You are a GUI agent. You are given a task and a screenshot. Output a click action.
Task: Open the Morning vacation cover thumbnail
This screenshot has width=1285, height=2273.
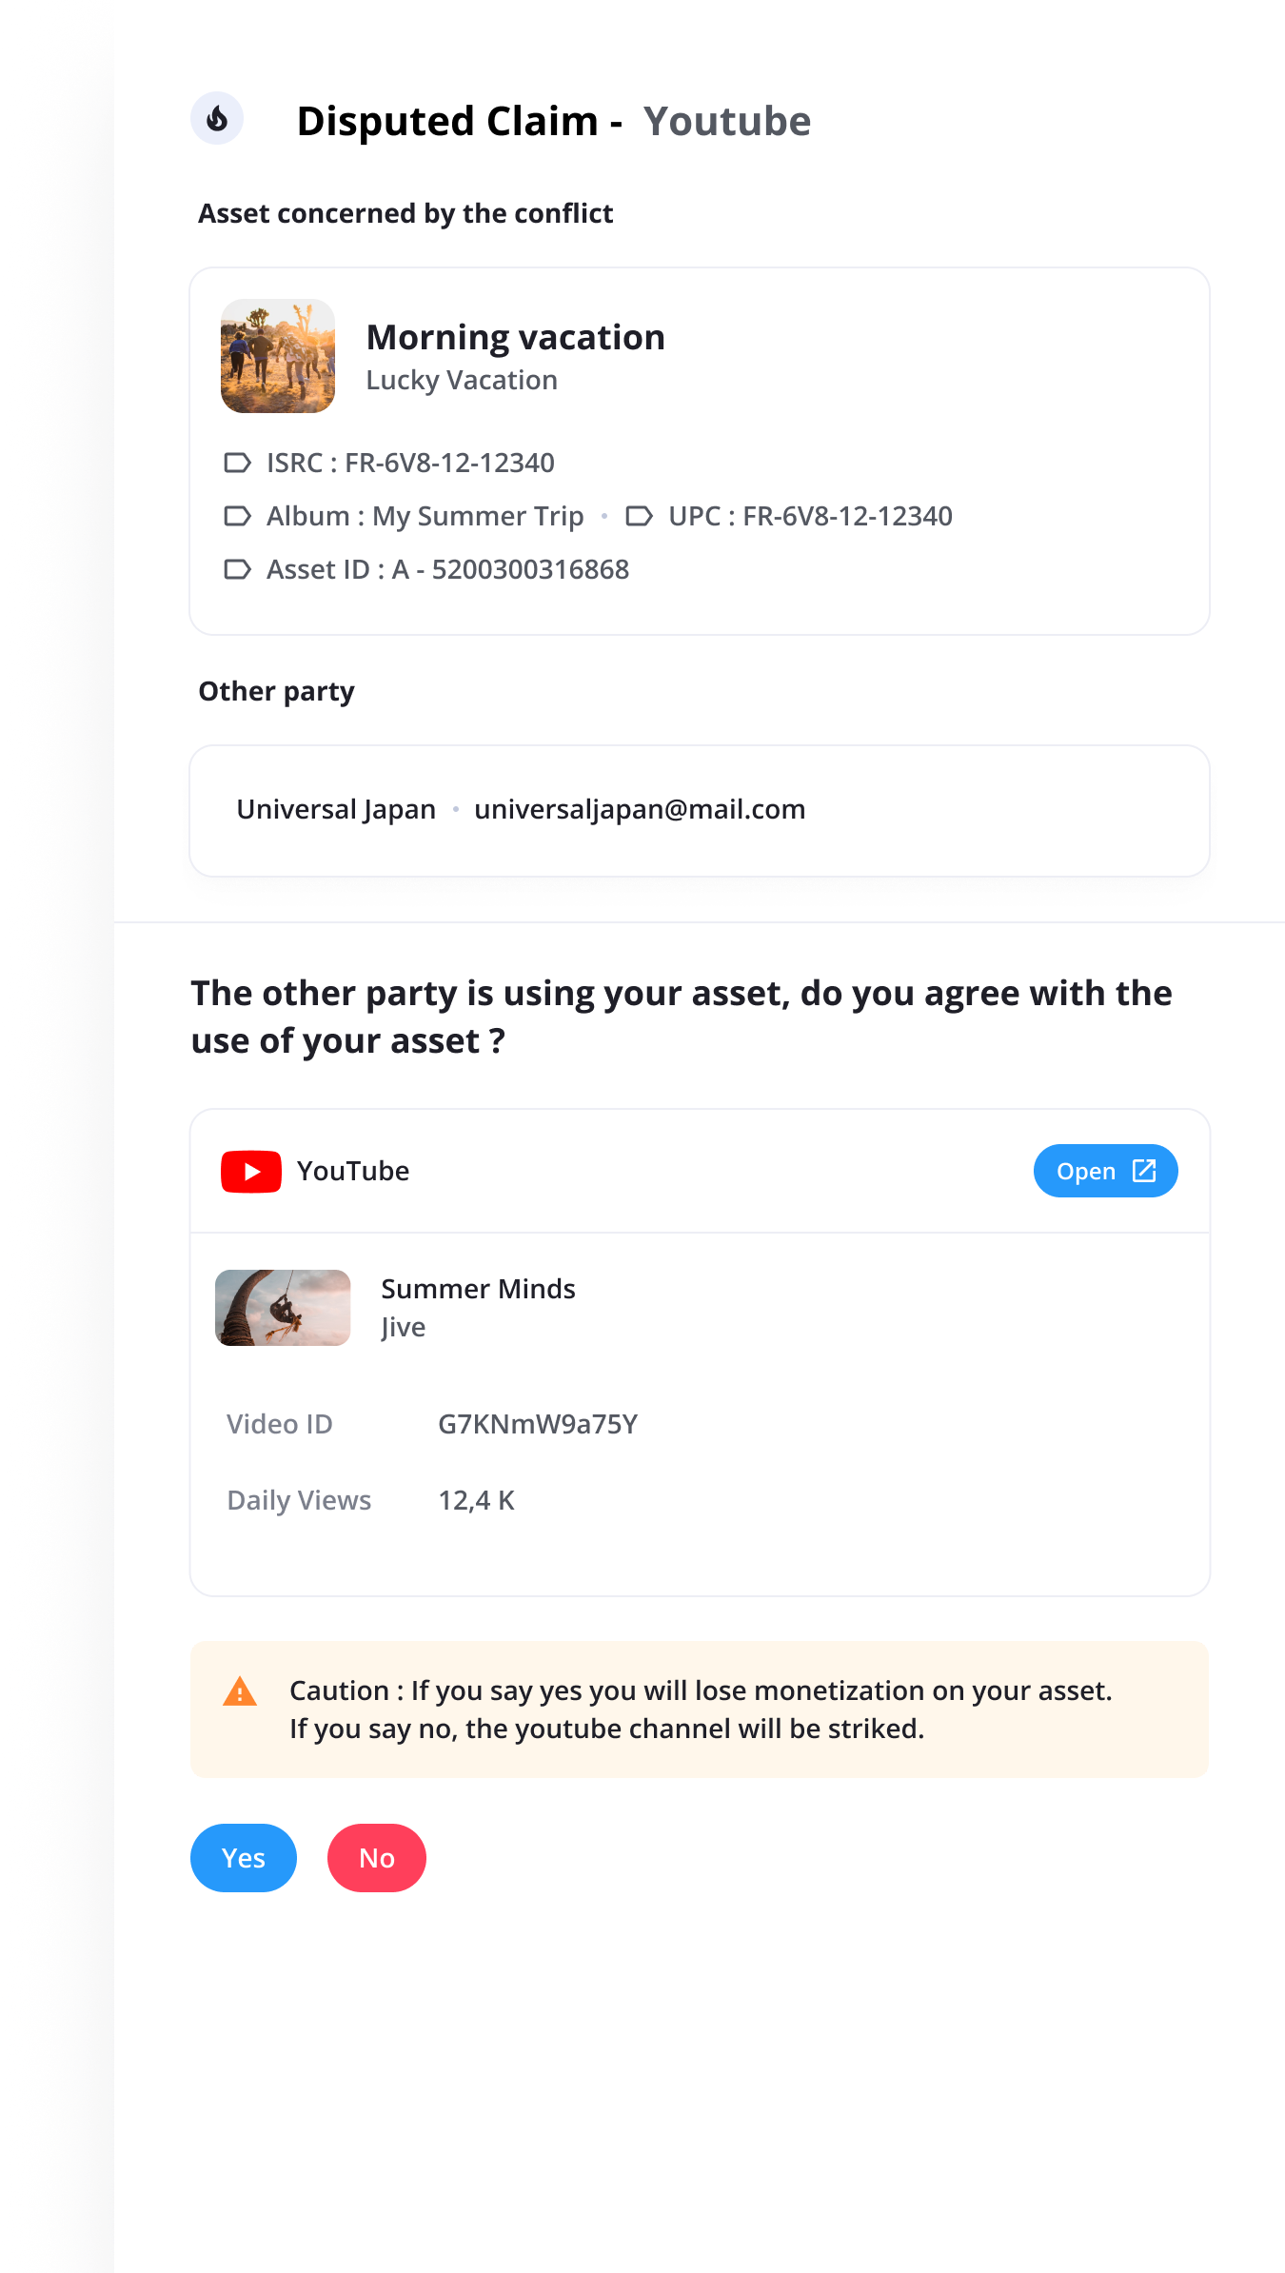tap(278, 356)
